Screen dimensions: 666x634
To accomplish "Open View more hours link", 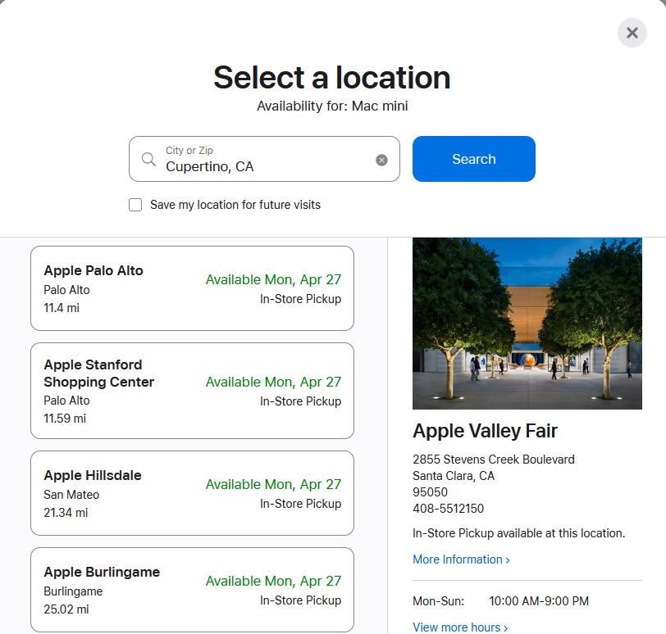I will pos(460,627).
